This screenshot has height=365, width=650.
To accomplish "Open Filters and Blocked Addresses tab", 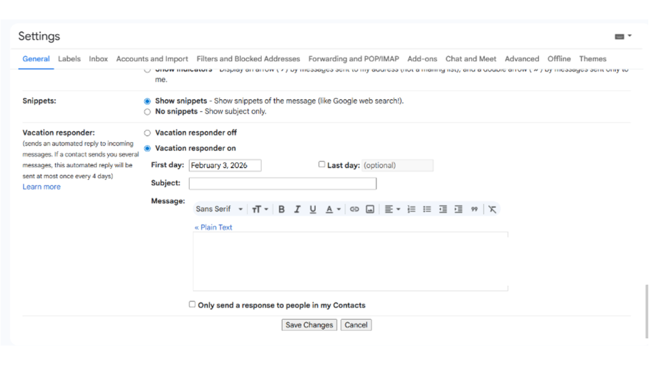I will pyautogui.click(x=249, y=59).
